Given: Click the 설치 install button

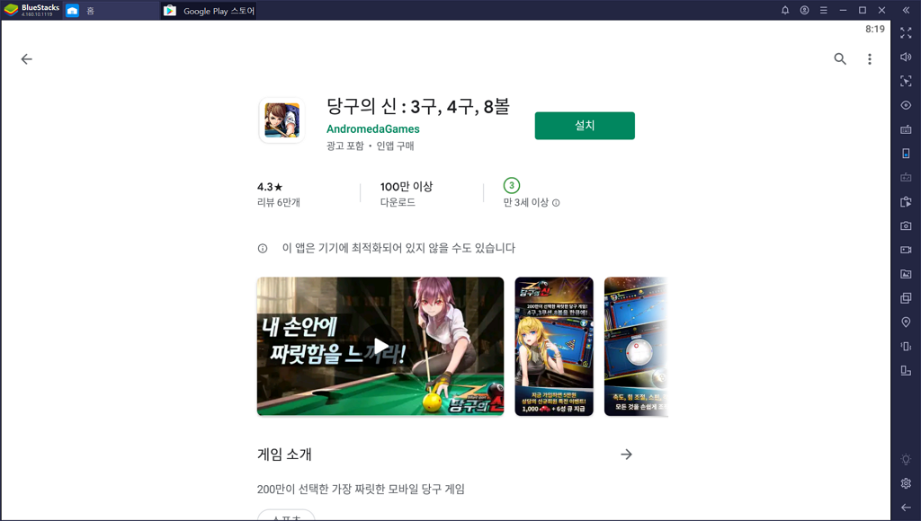Looking at the screenshot, I should (585, 126).
